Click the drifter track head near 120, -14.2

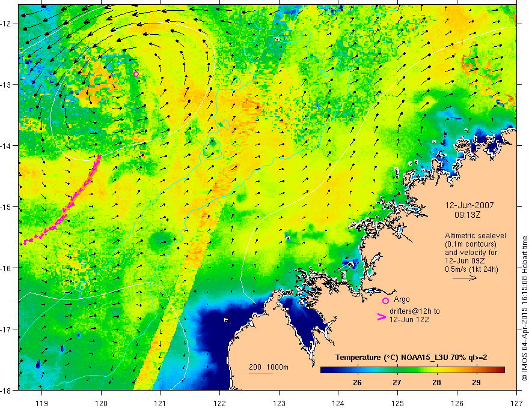click(99, 157)
